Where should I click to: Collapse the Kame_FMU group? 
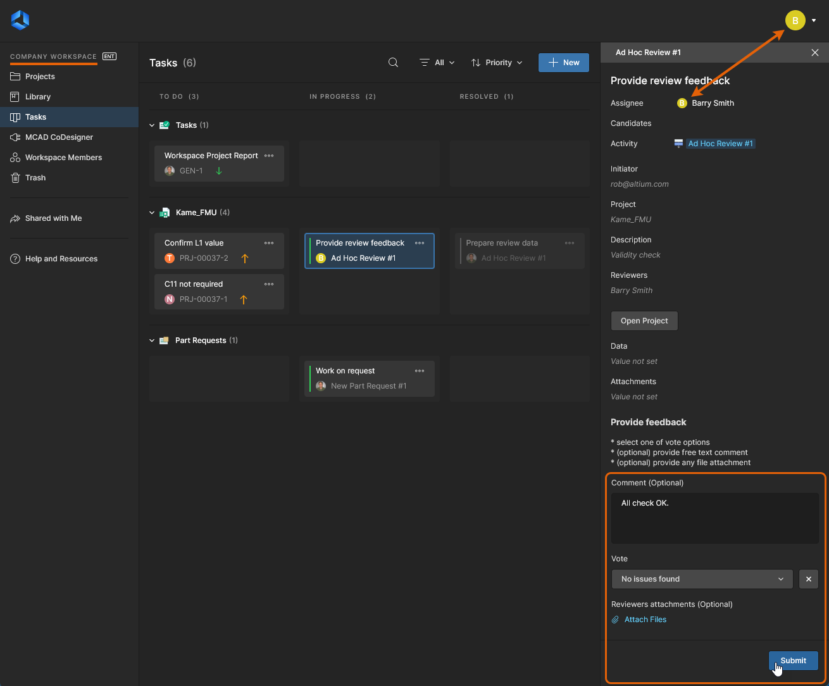pos(152,213)
